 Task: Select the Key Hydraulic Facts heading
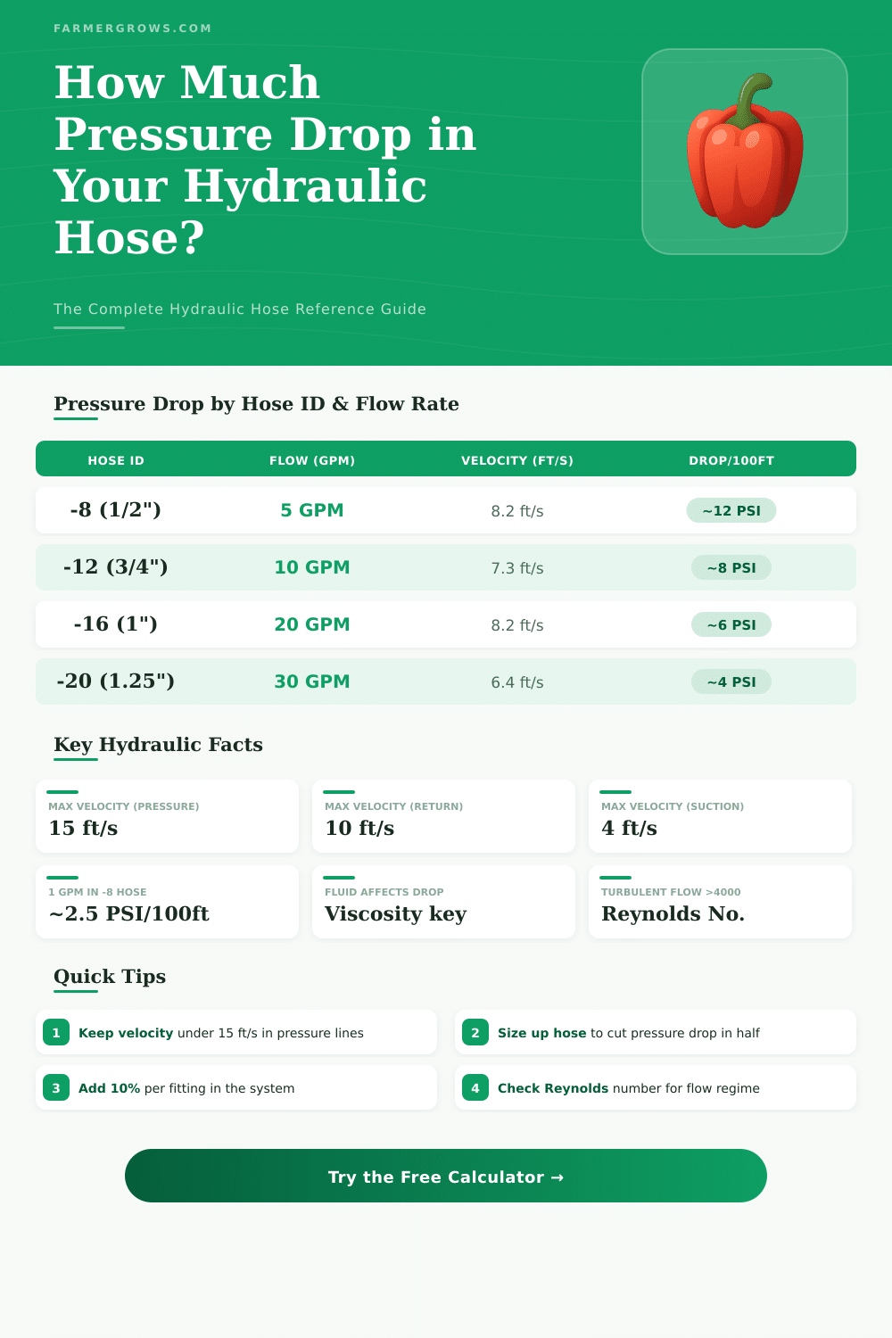point(158,744)
